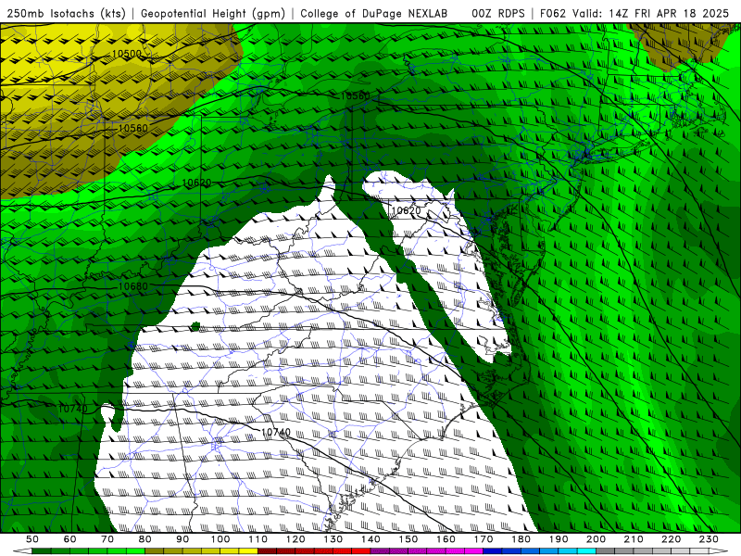Click the 180 value on the color scale

[521, 539]
